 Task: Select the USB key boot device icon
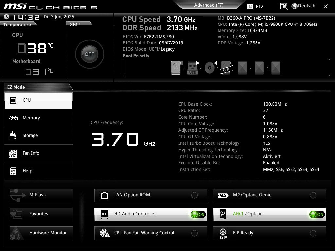pos(193,68)
